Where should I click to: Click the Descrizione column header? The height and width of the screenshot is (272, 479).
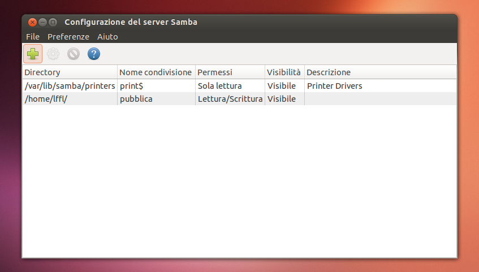coord(380,72)
